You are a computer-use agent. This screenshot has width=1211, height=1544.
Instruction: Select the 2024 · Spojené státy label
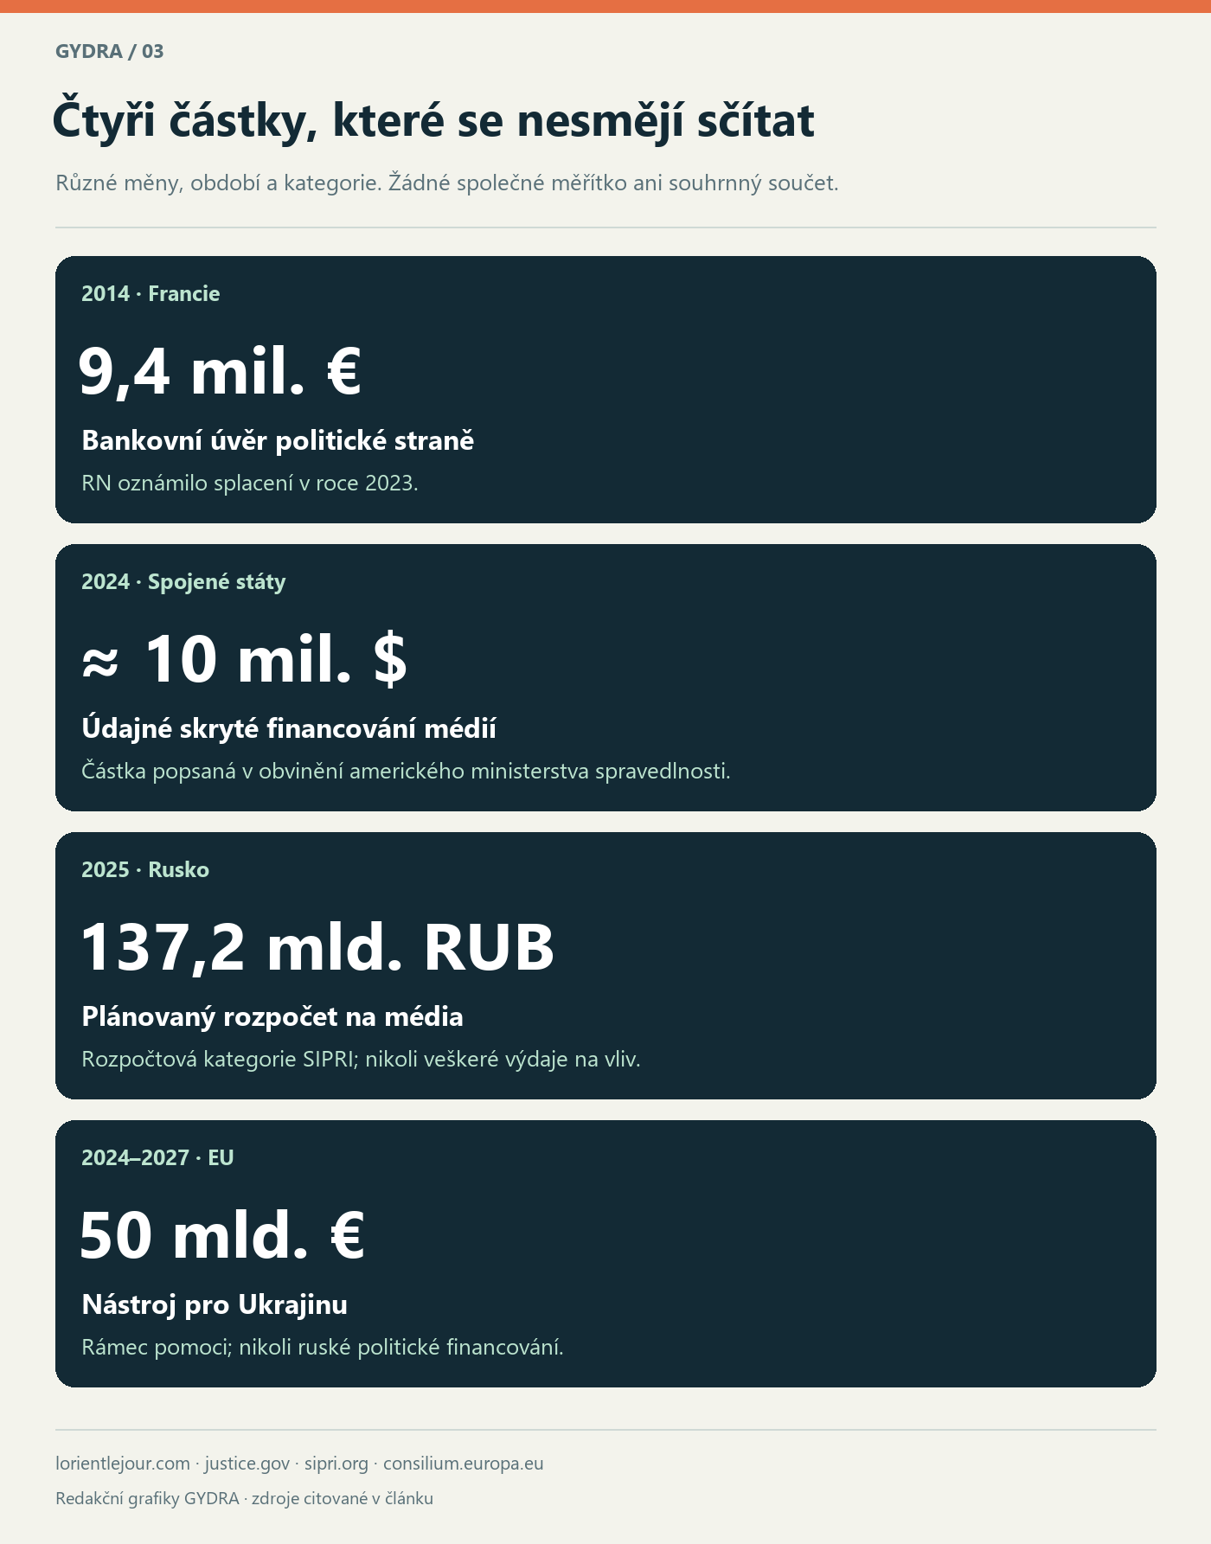(183, 582)
